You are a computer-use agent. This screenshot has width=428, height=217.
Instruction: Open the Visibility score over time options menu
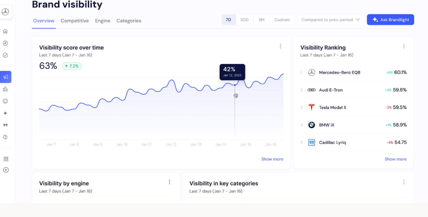(280, 47)
